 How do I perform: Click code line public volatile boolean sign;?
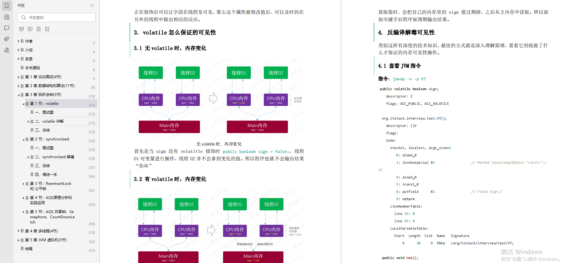point(409,89)
